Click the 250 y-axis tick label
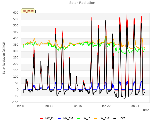 pos(16,58)
